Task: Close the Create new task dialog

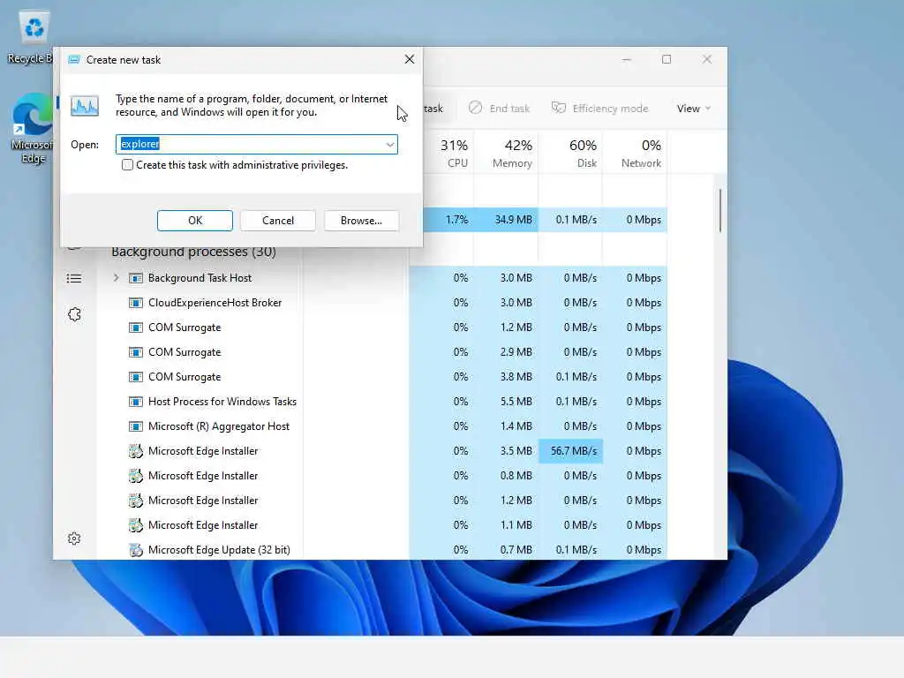Action: point(410,59)
